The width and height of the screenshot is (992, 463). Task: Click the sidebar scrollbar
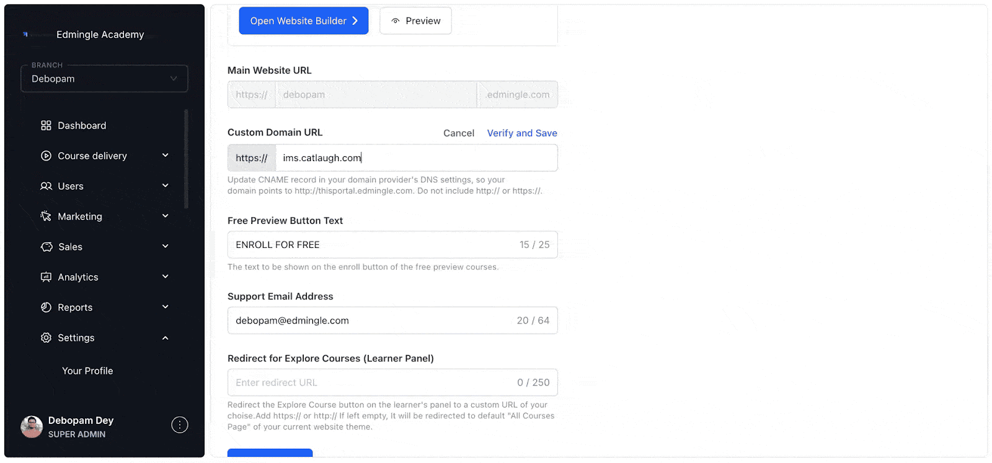[x=186, y=159]
